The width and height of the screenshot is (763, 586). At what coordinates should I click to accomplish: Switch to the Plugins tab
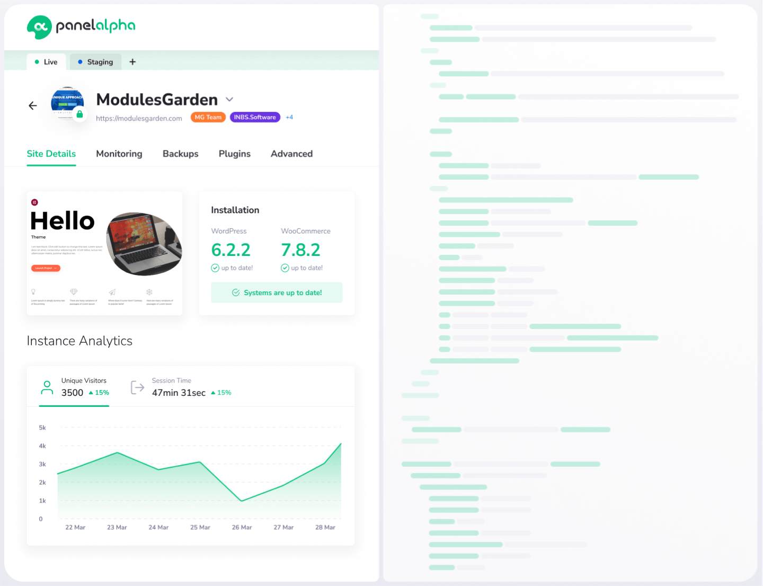[234, 154]
